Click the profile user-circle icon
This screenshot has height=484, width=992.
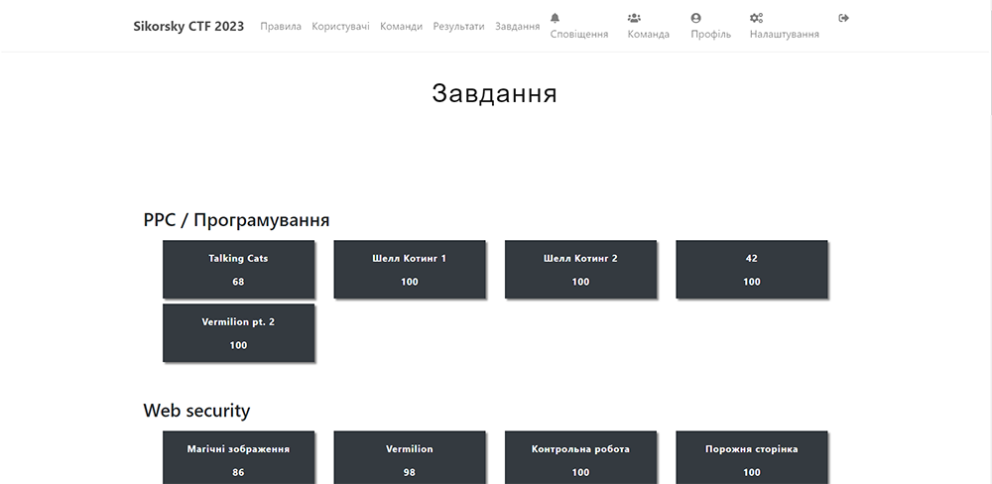[695, 18]
